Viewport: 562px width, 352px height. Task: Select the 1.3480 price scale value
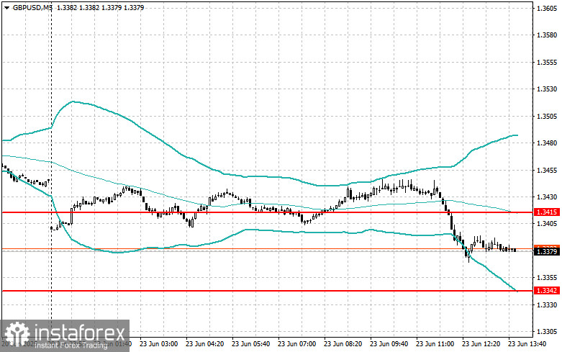[x=547, y=143]
